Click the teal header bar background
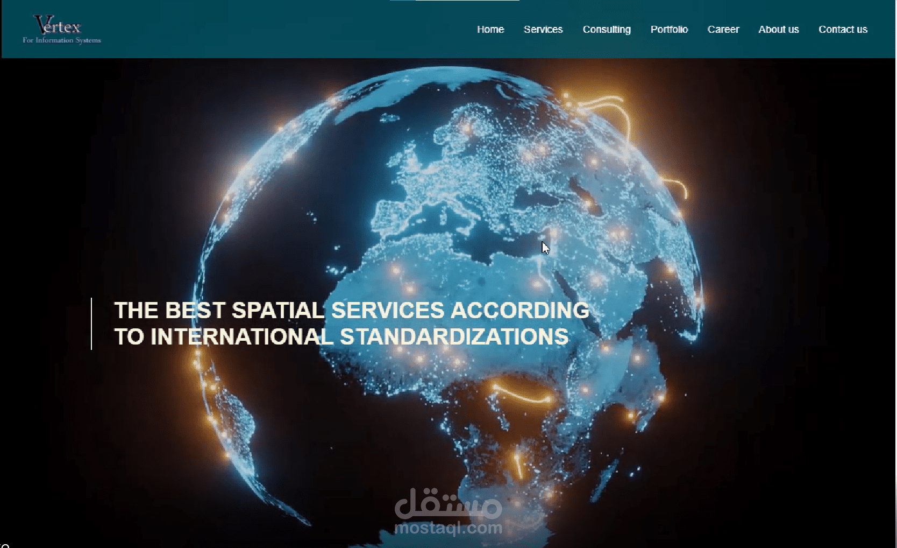This screenshot has height=548, width=897. click(x=269, y=30)
